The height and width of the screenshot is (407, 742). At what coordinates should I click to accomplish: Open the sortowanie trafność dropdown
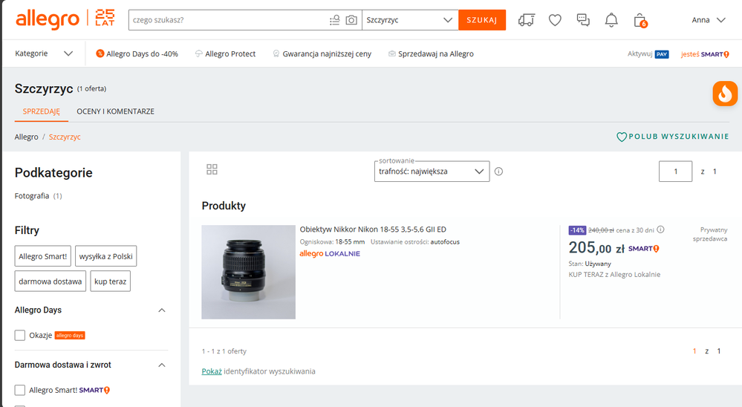point(432,172)
